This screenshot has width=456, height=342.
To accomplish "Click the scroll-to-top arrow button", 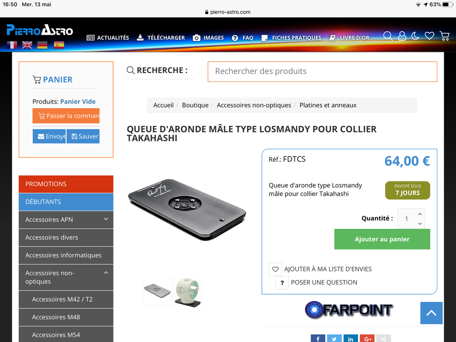I will 431,313.
